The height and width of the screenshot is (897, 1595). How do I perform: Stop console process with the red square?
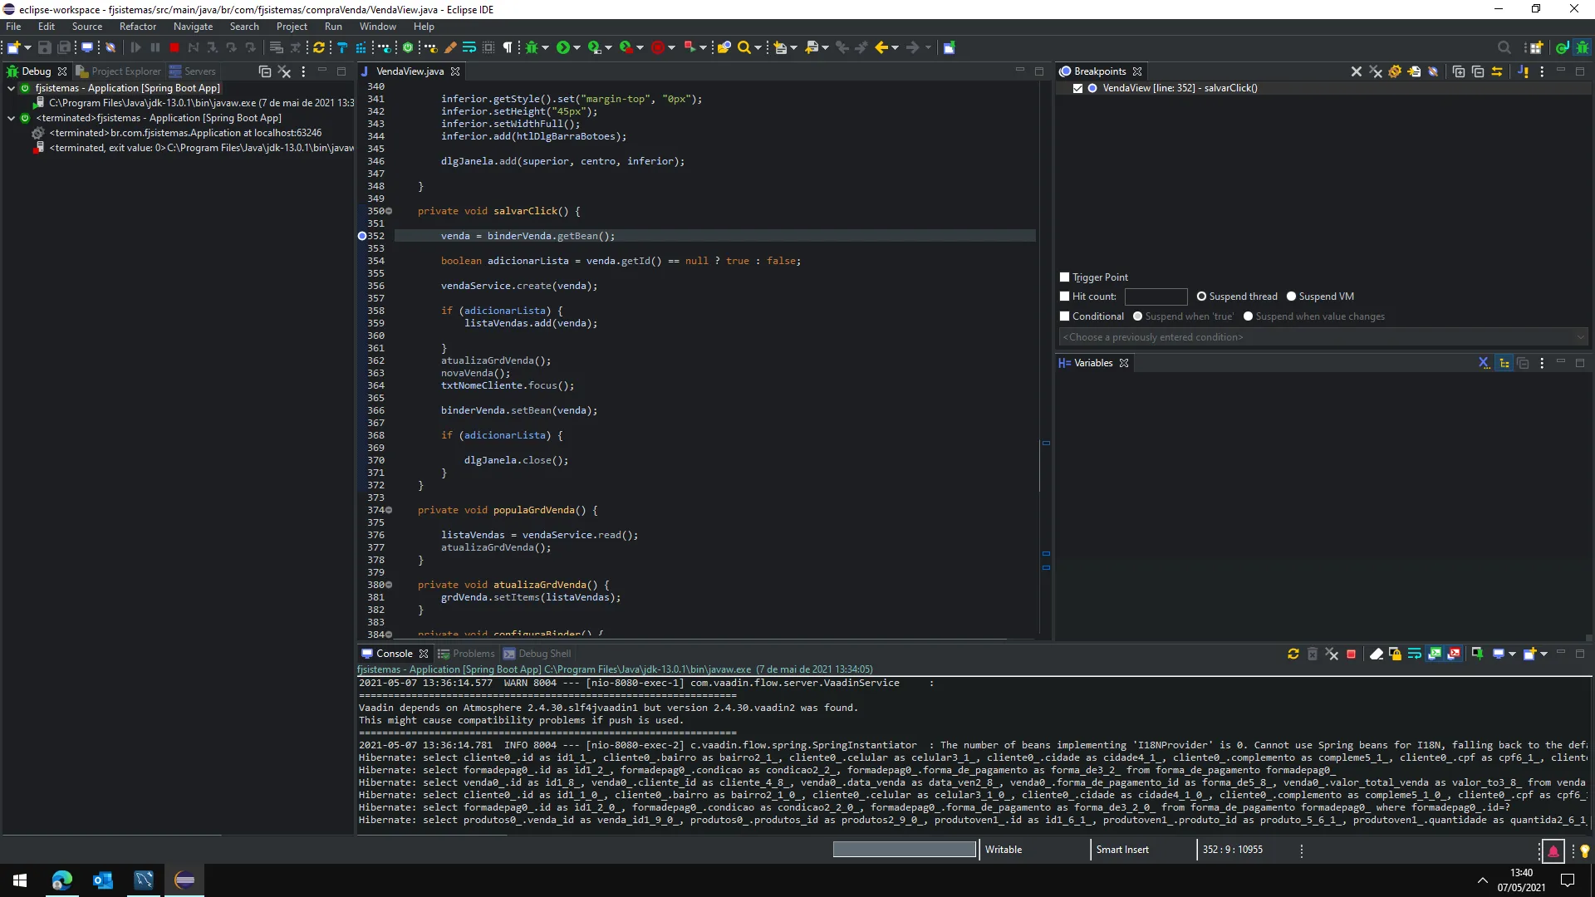click(x=1351, y=654)
